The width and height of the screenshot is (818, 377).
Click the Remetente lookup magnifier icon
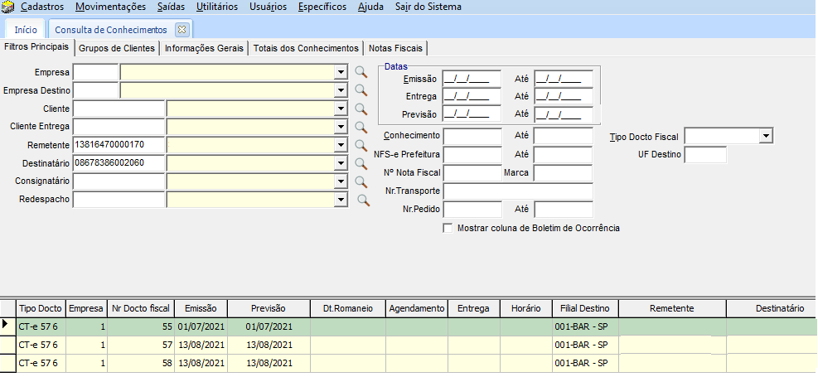coord(361,145)
